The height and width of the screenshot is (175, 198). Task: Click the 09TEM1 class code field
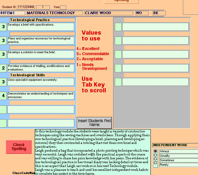point(12,13)
